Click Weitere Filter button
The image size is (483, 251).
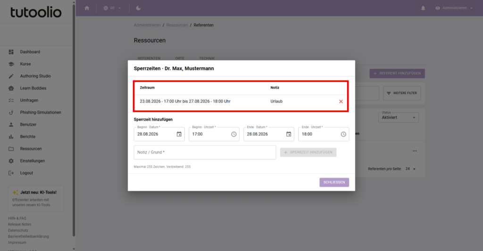402,93
